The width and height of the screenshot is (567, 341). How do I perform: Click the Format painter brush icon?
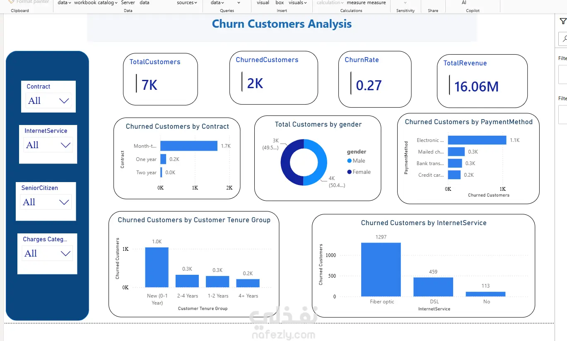pos(11,2)
